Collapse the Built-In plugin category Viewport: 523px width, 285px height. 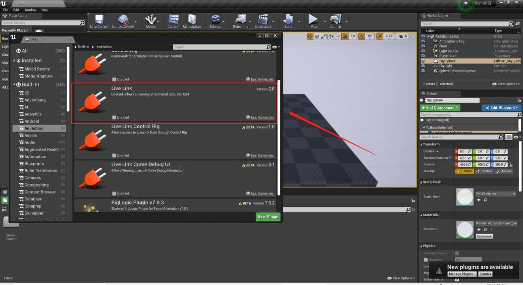(x=14, y=85)
